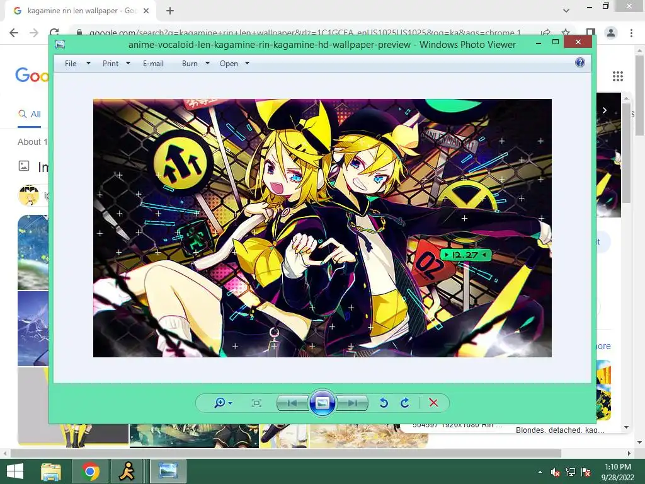
Task: Expand the zoom dropdown arrow
Action: (x=231, y=403)
